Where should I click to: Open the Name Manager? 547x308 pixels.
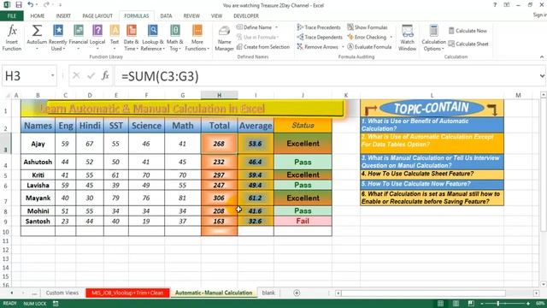click(224, 38)
